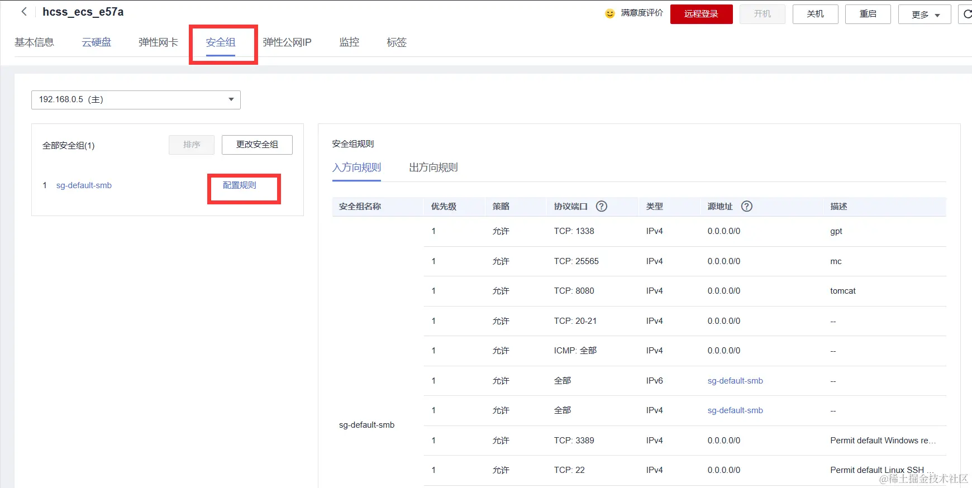Click 允许 policy in TCP: 25565 row

[x=501, y=261]
